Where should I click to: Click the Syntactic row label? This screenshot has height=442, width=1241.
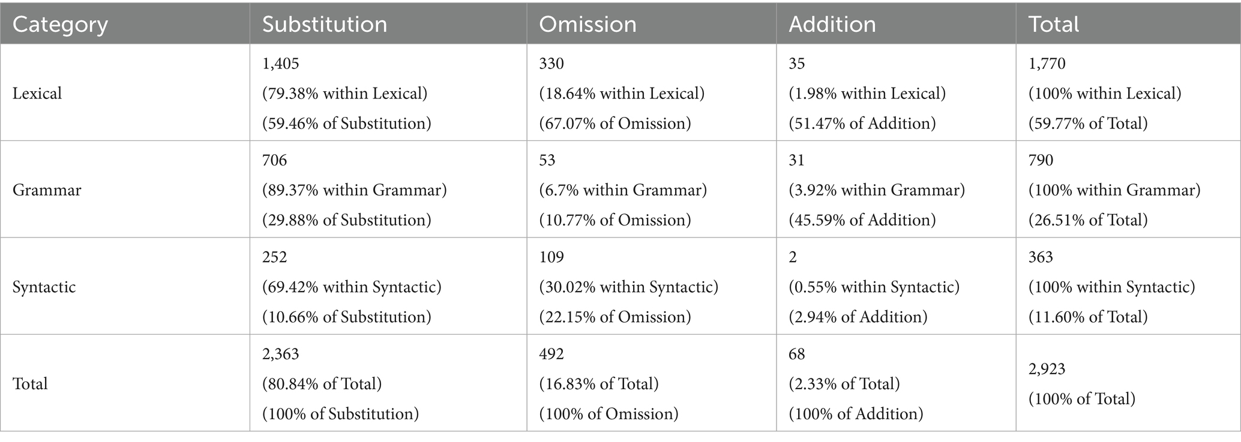click(x=44, y=287)
